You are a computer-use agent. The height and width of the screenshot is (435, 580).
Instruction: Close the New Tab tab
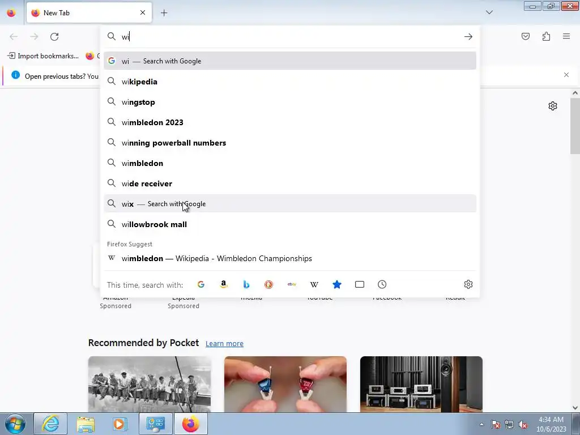(x=143, y=12)
